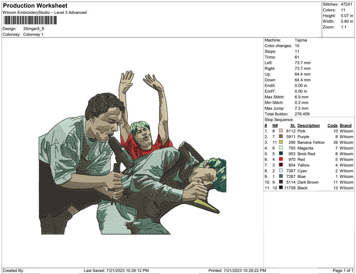Select the Black thread swatch
Viewport: 356px width, 274px height.
click(x=281, y=187)
